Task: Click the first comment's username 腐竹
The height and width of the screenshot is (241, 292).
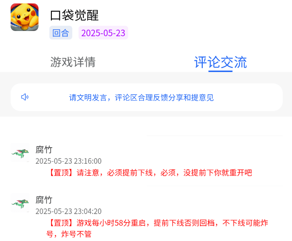Action: coord(44,150)
